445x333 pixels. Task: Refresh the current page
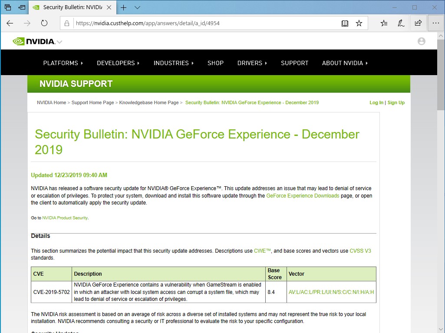point(44,23)
